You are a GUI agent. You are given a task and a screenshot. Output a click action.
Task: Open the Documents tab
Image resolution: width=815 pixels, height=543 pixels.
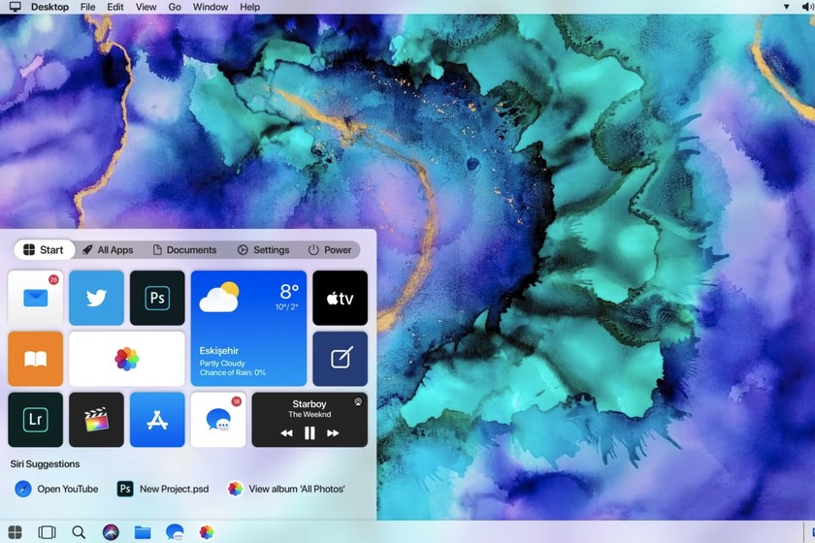coord(184,250)
